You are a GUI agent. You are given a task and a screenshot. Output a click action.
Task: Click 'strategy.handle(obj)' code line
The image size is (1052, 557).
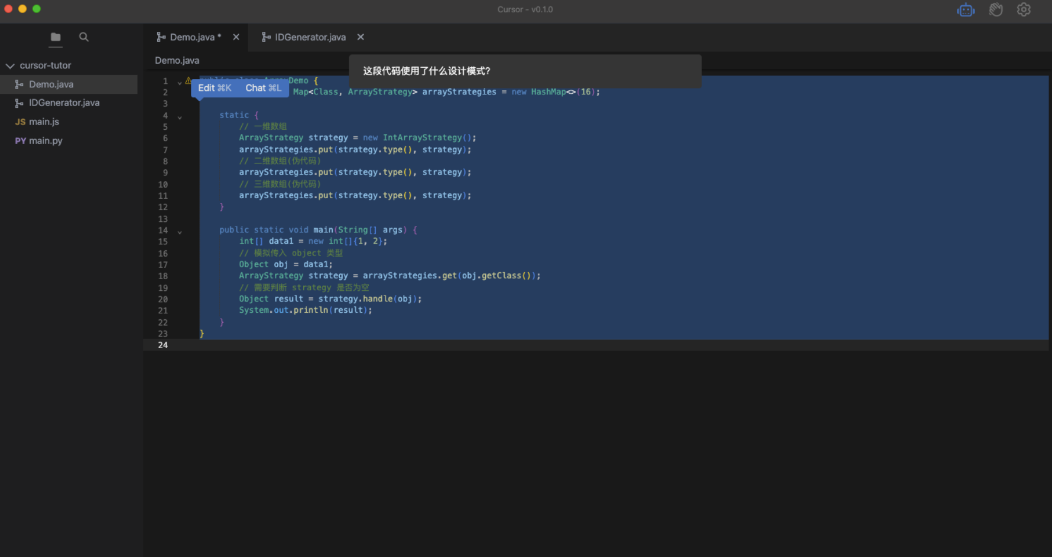click(x=330, y=299)
